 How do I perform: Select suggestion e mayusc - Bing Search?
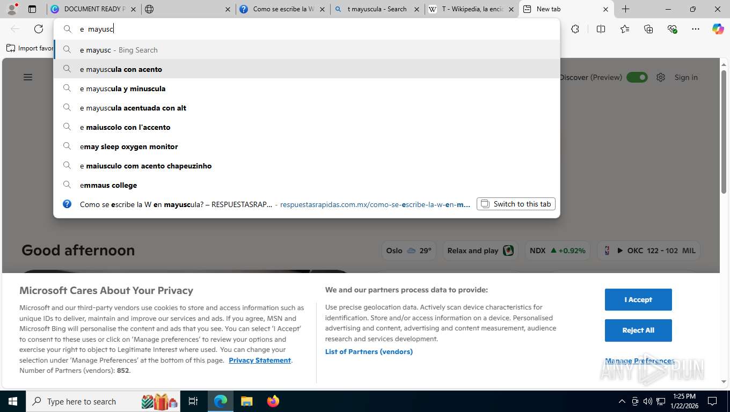(x=306, y=50)
